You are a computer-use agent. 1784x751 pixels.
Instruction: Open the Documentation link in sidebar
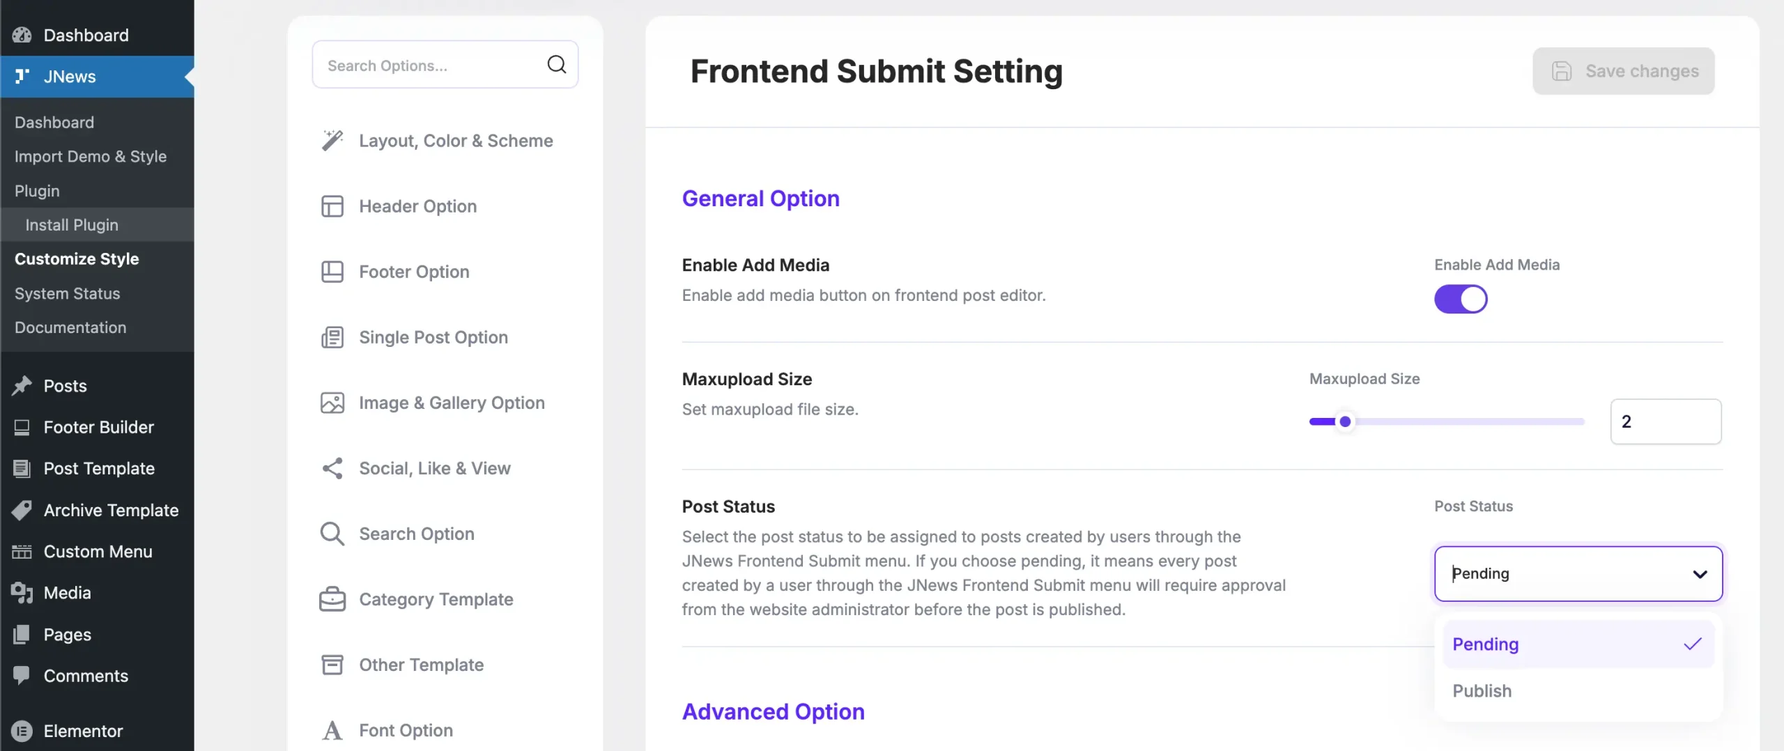tap(70, 327)
